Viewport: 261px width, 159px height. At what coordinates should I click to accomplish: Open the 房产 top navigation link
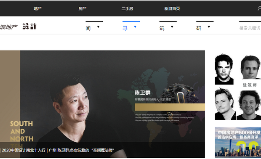pos(83,8)
